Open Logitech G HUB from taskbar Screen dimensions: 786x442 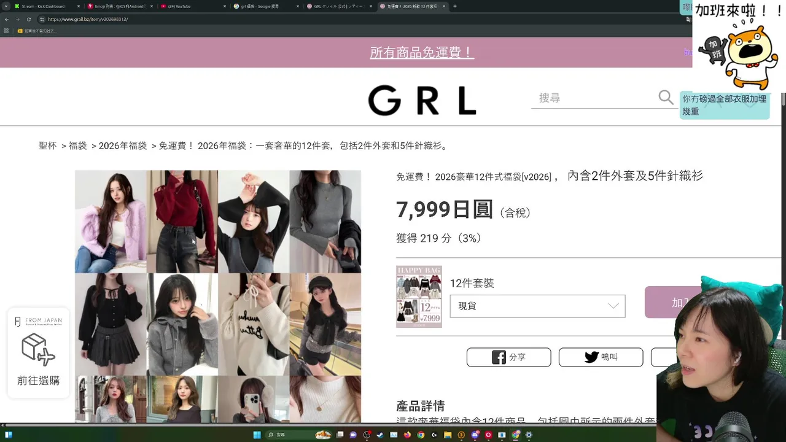pos(434,435)
